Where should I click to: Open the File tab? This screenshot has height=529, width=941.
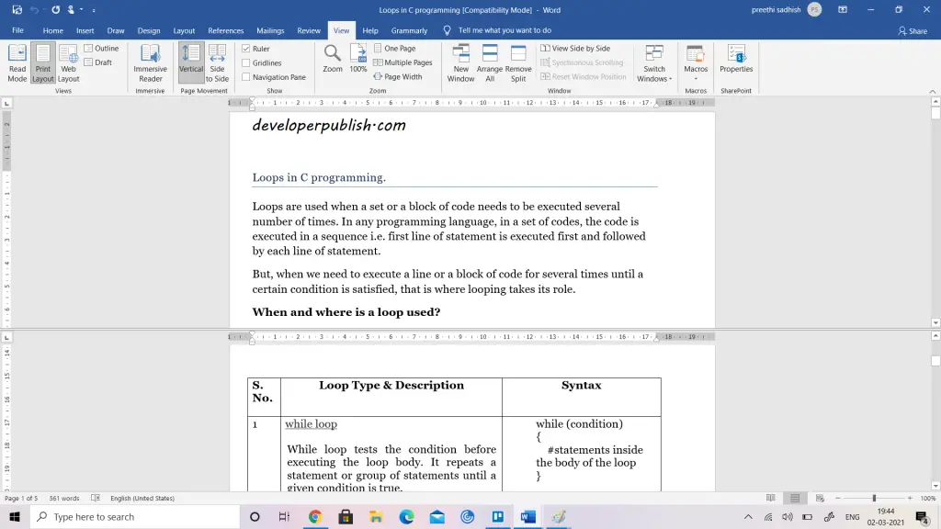pyautogui.click(x=18, y=30)
